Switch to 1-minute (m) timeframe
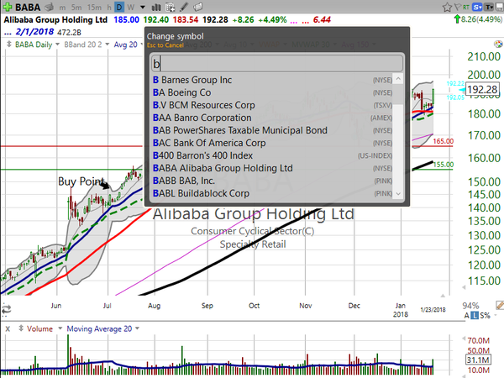 pyautogui.click(x=62, y=7)
